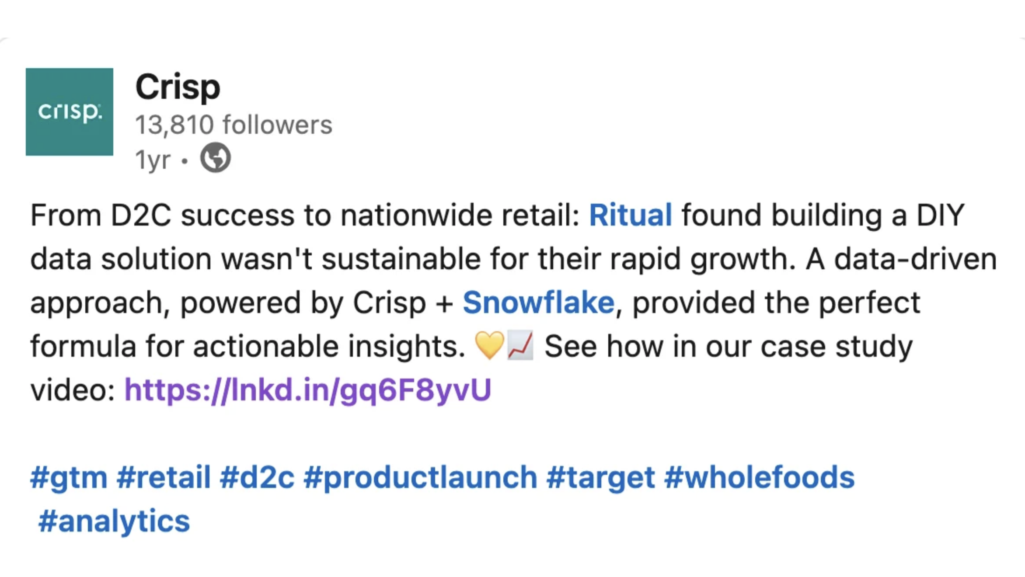Click the "formula for actionable insights" text

247,346
